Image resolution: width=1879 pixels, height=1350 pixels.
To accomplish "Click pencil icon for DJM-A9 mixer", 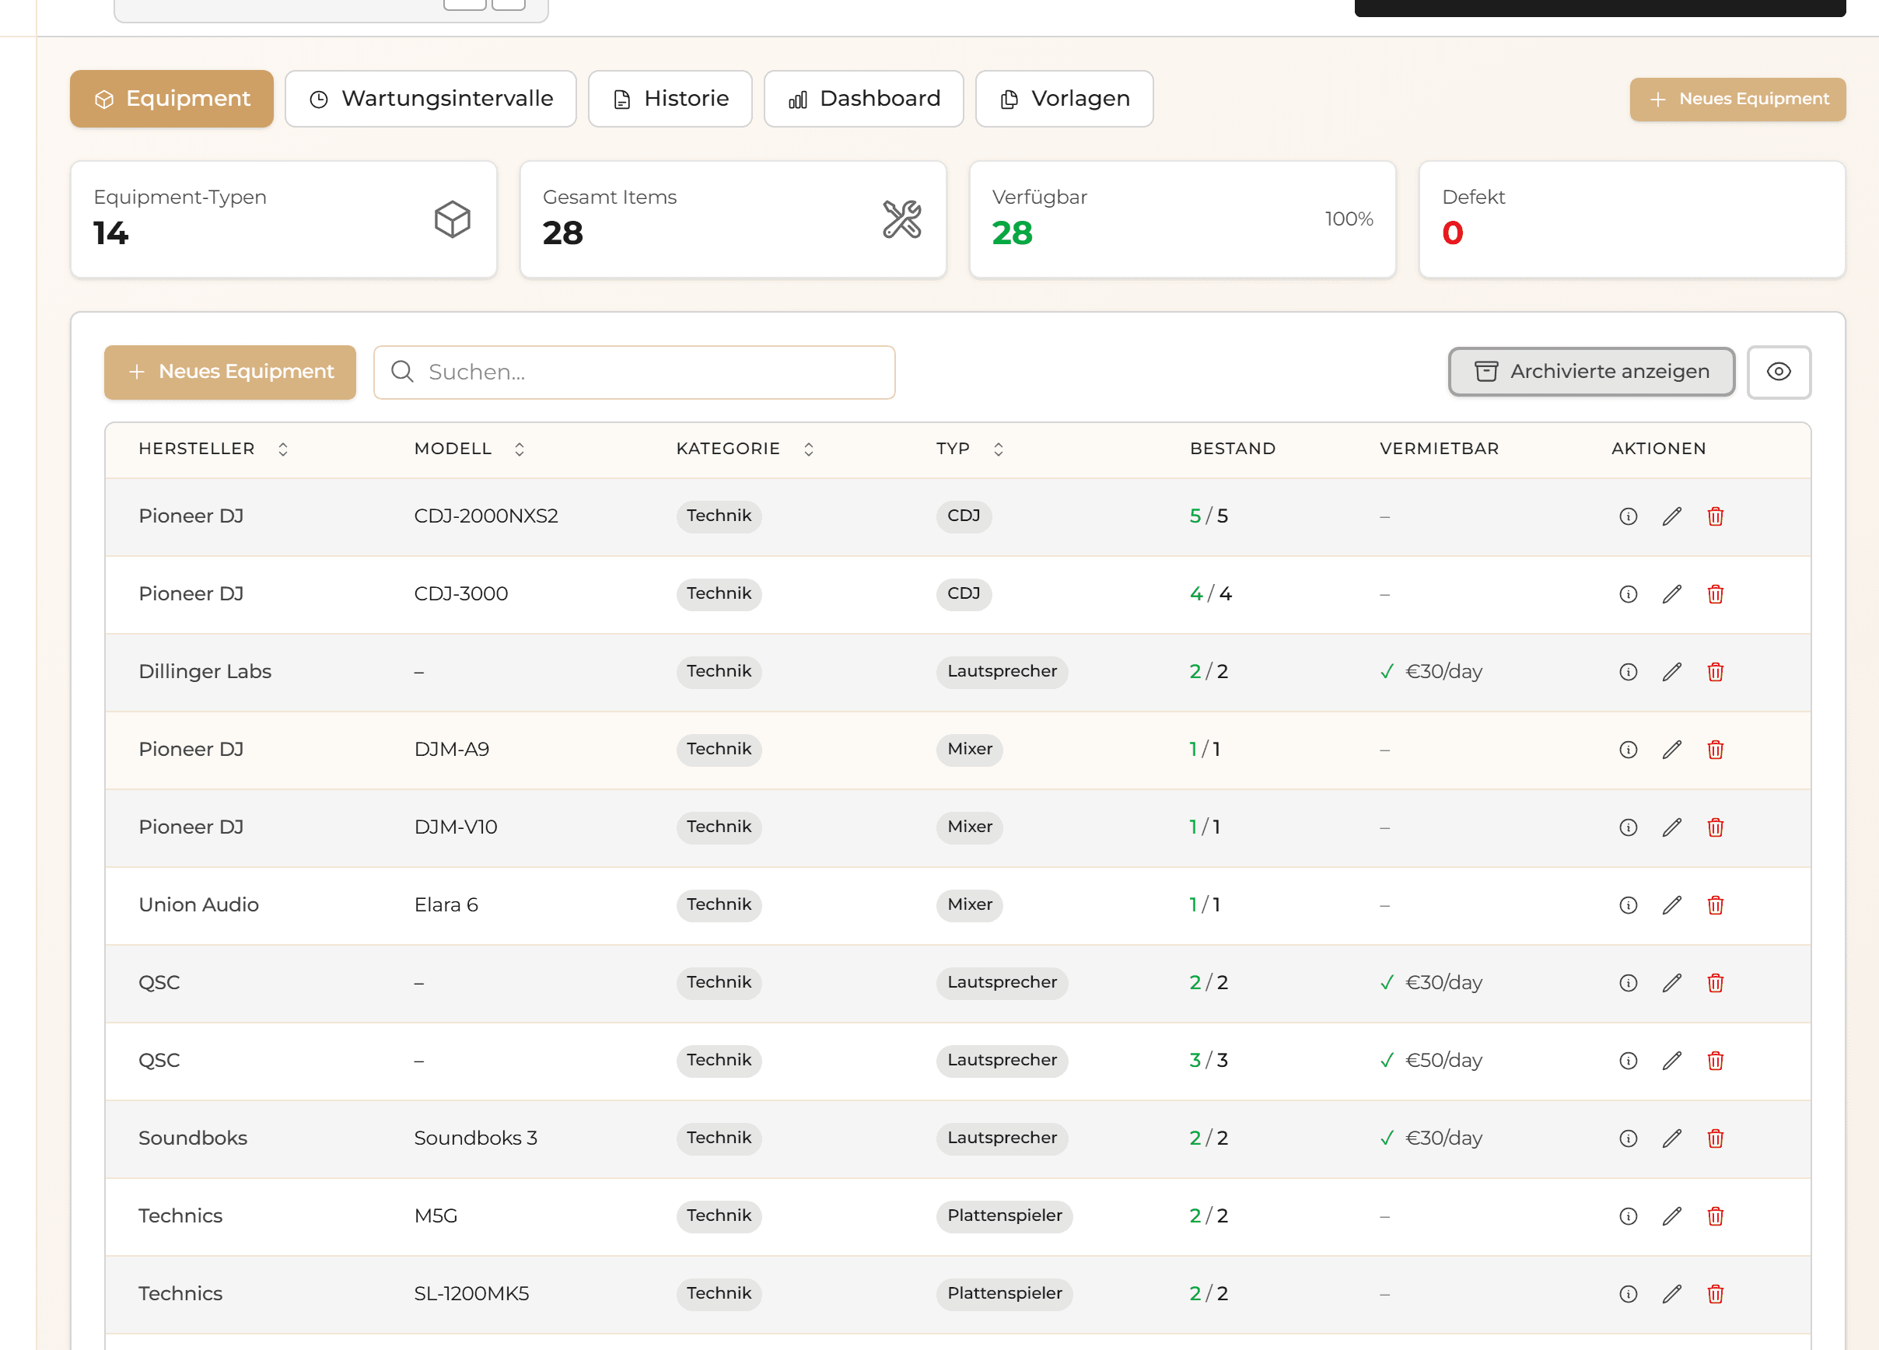I will click(1672, 750).
